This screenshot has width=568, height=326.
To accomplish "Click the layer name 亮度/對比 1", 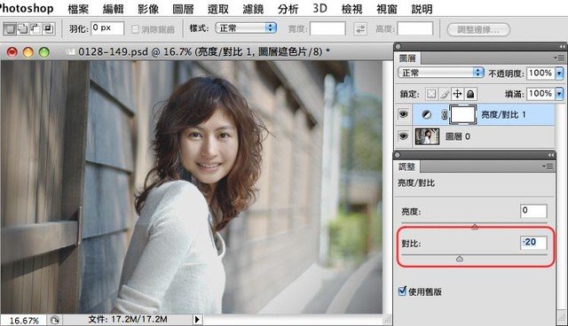I will pos(503,114).
